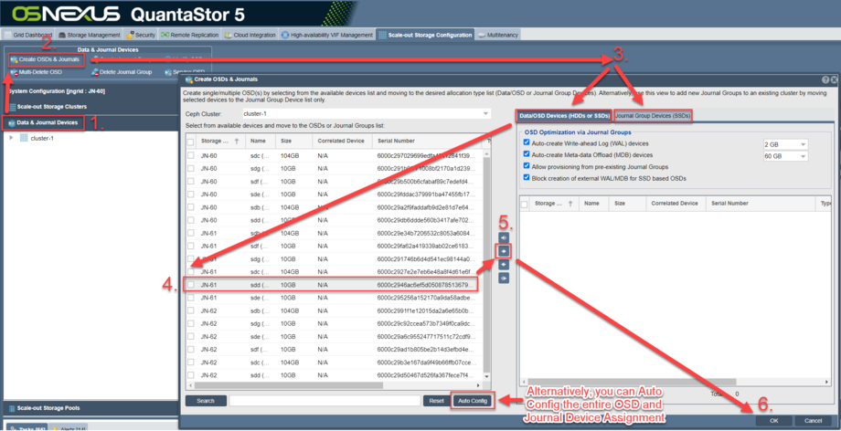Check the JN-60 sdg 10GB row checkbox
The height and width of the screenshot is (431, 841).
pos(190,168)
